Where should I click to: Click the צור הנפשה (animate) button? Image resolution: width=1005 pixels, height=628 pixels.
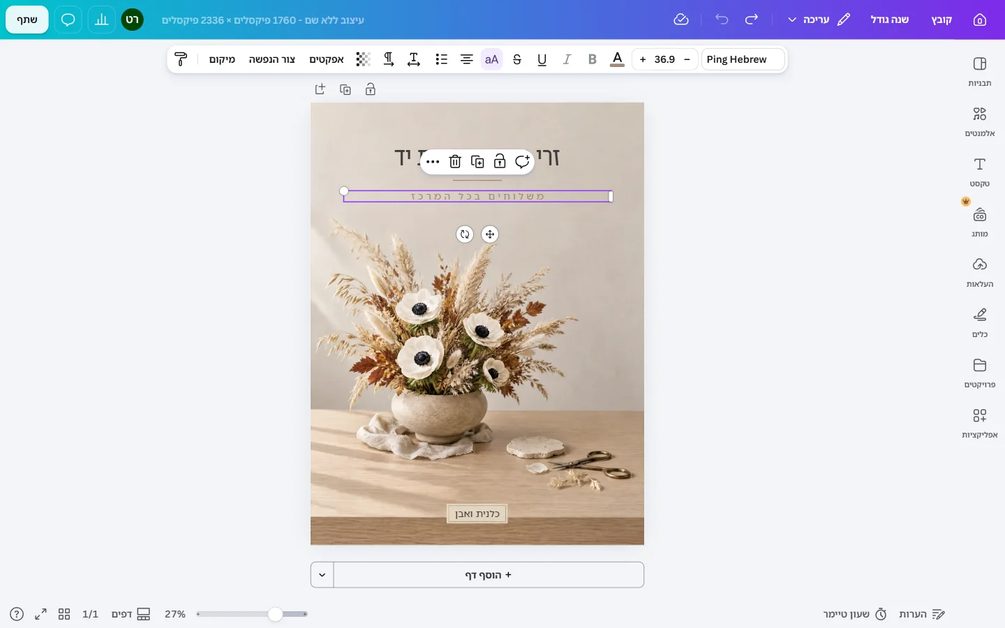272,59
